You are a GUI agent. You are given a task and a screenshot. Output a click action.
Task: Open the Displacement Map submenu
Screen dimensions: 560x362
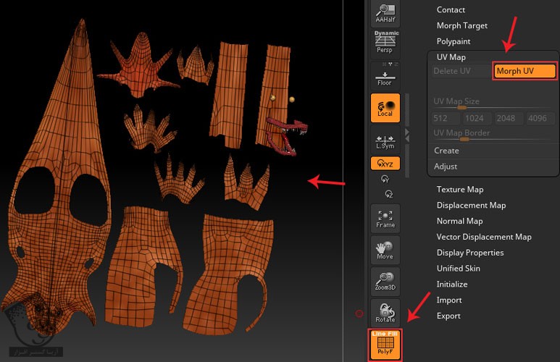471,206
